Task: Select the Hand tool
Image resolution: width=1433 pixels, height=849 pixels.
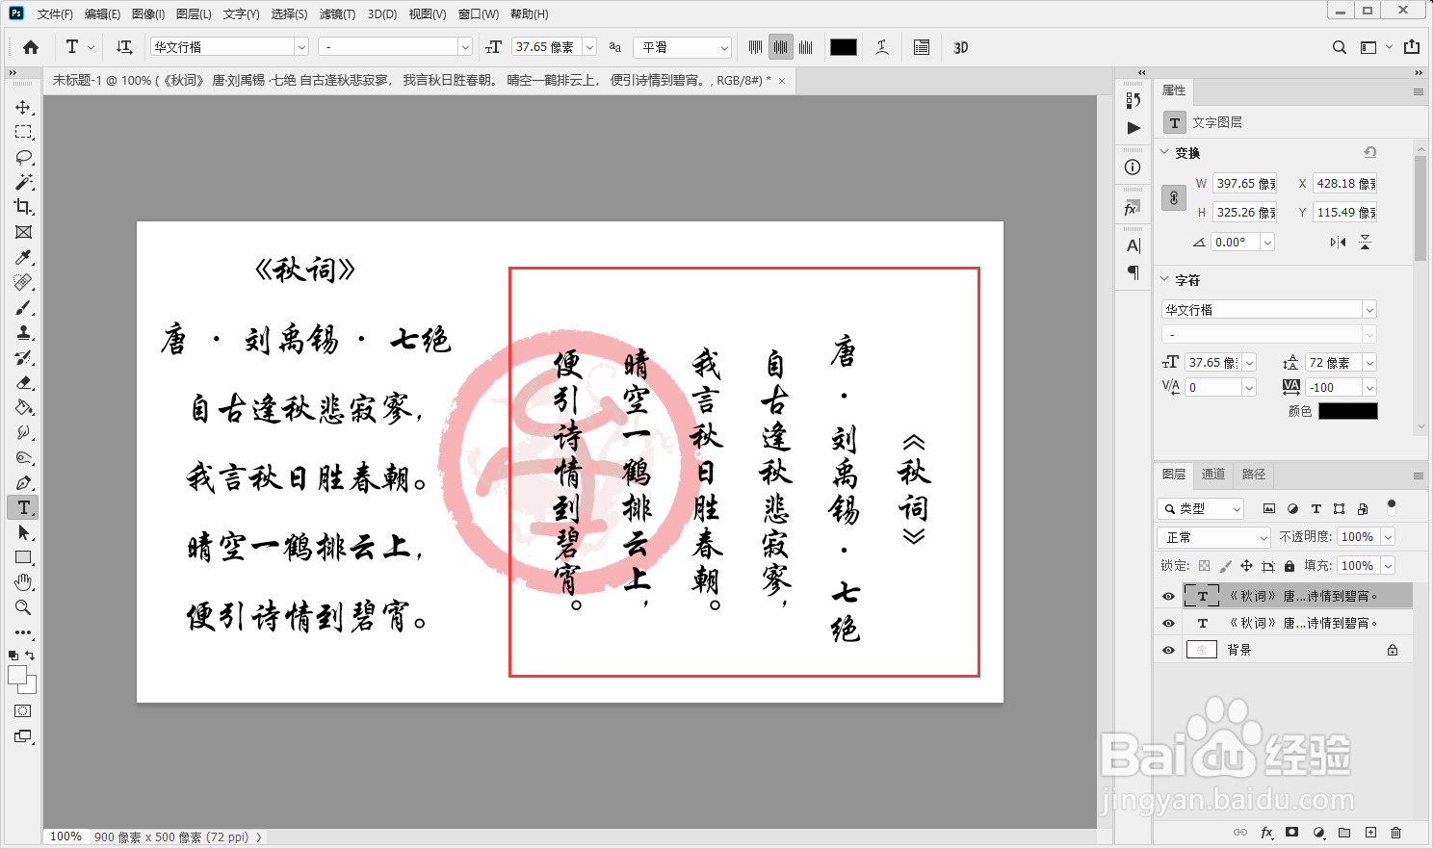Action: [23, 582]
